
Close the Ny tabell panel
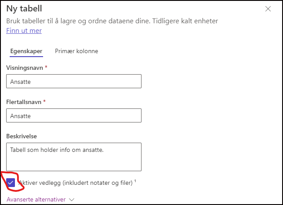pos(268,9)
